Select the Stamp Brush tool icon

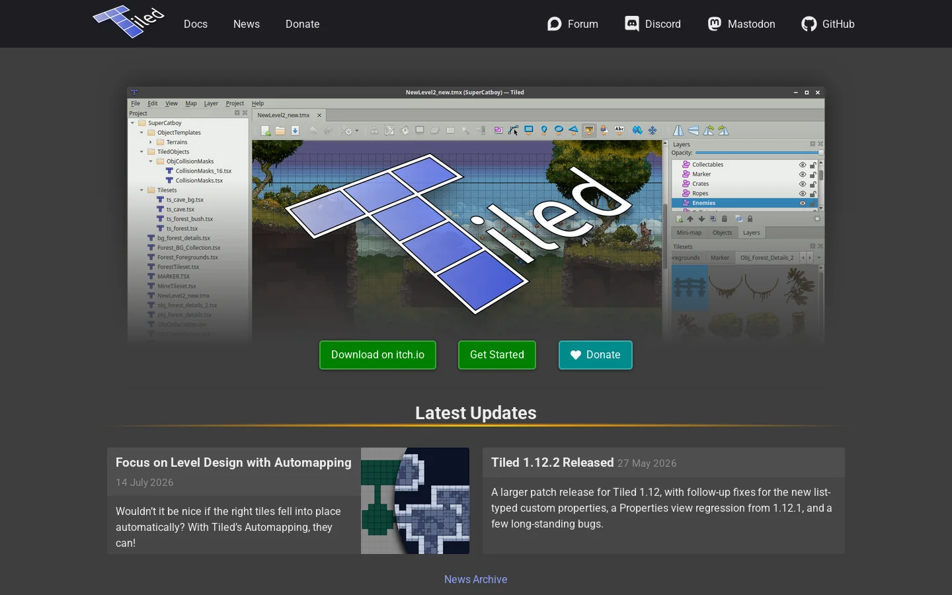[375, 130]
